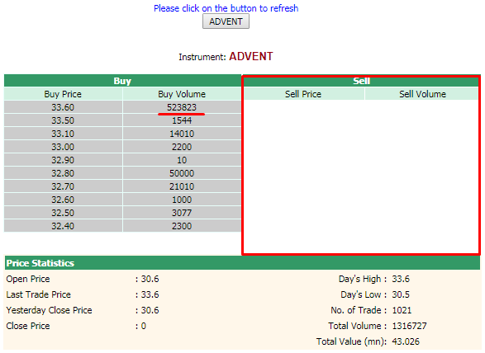Select buy price 32.40 cell
Screen dimensions: 485x353
tap(63, 226)
